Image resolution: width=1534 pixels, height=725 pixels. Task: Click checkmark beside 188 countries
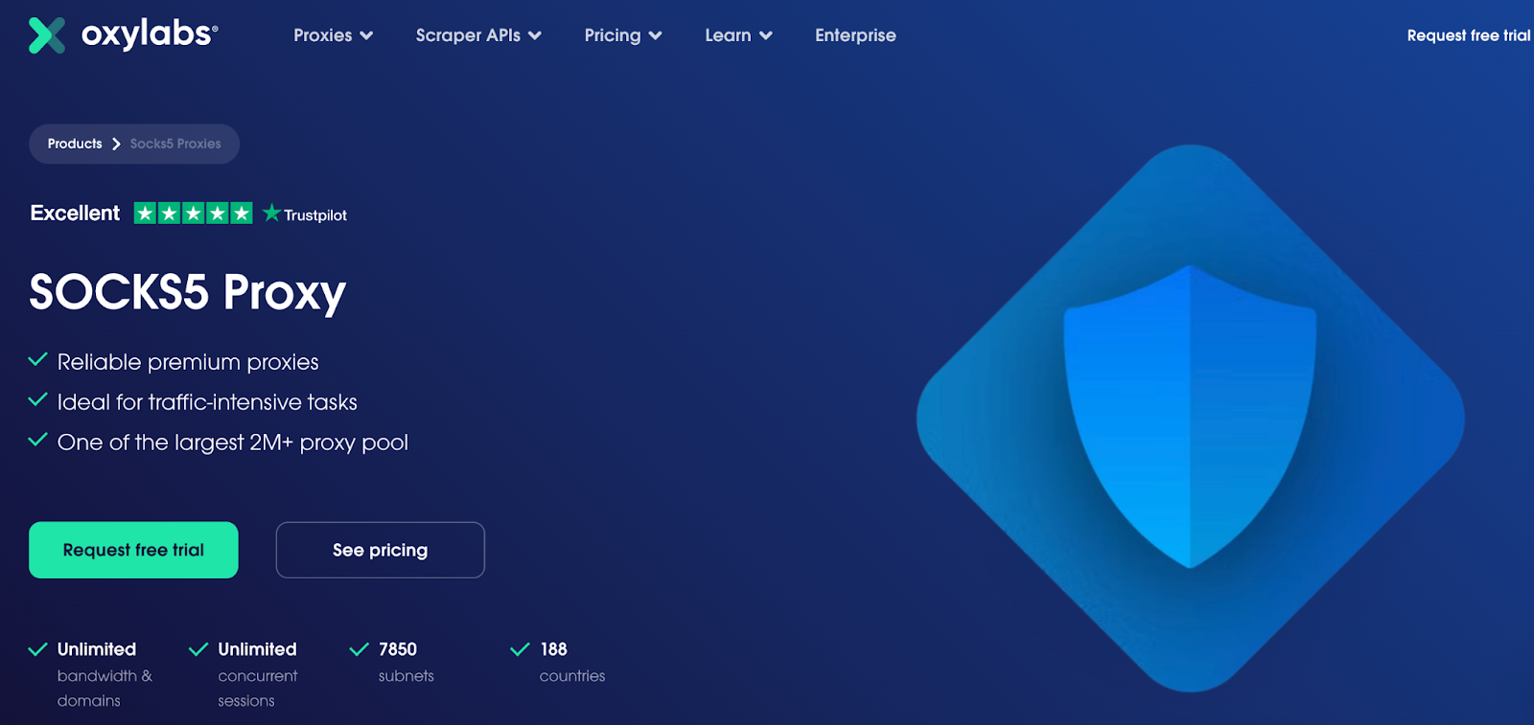point(521,649)
